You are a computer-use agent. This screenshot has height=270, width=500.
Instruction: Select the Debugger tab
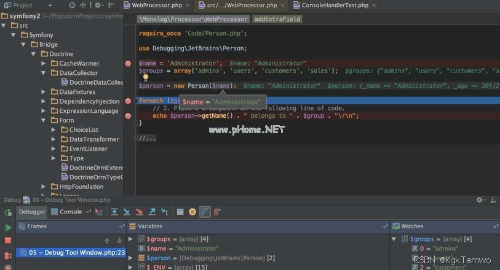32,212
